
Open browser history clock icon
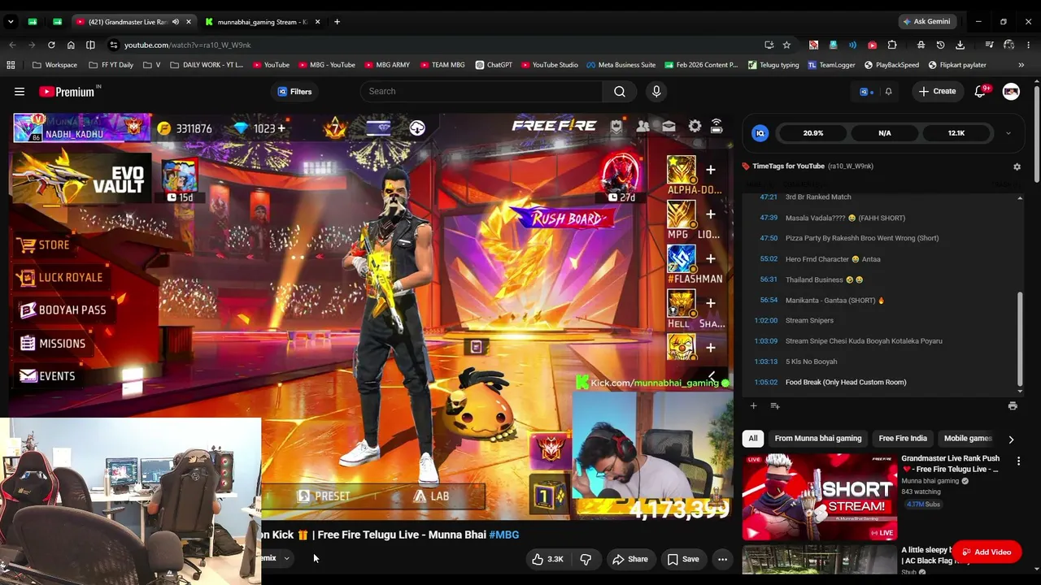click(941, 45)
